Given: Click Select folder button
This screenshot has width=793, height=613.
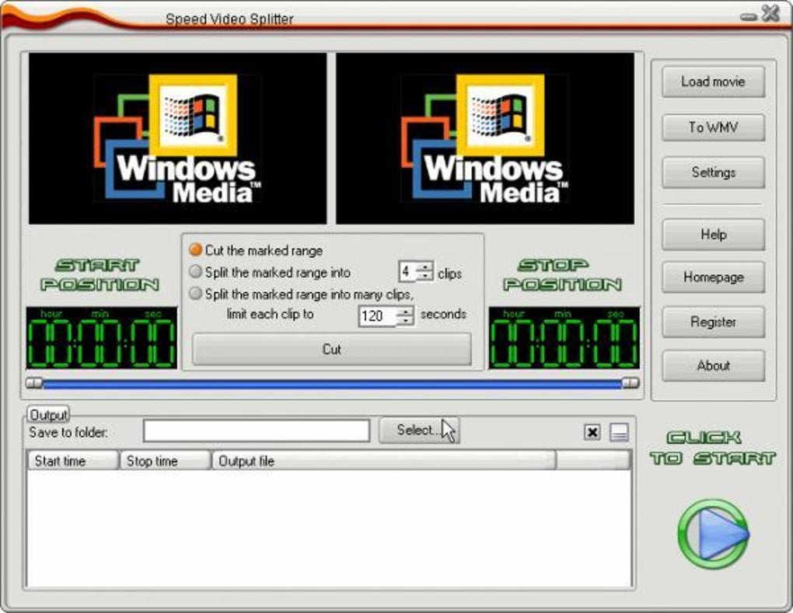Looking at the screenshot, I should [x=419, y=430].
